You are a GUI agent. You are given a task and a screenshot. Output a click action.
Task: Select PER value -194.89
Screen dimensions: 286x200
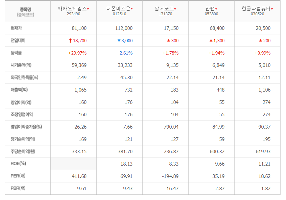pos(170,176)
